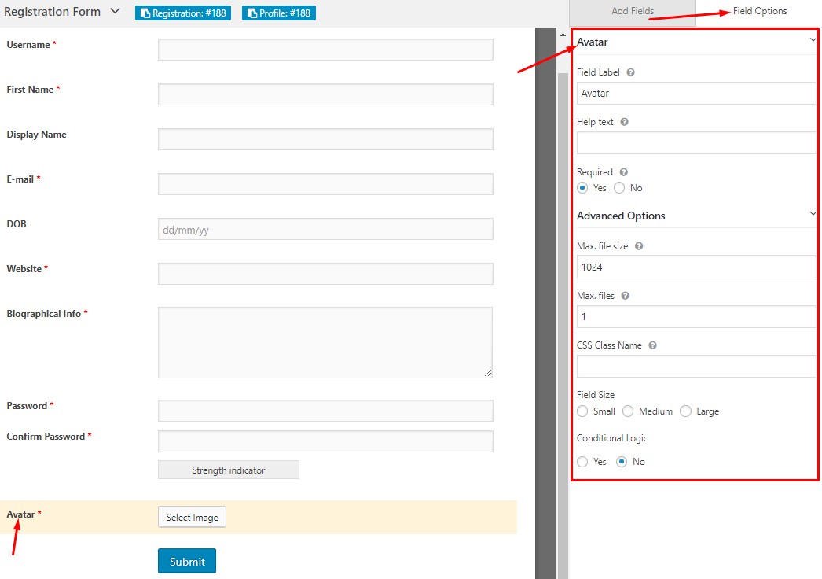Switch to the Field Options tab
This screenshot has width=822, height=579.
tap(760, 11)
